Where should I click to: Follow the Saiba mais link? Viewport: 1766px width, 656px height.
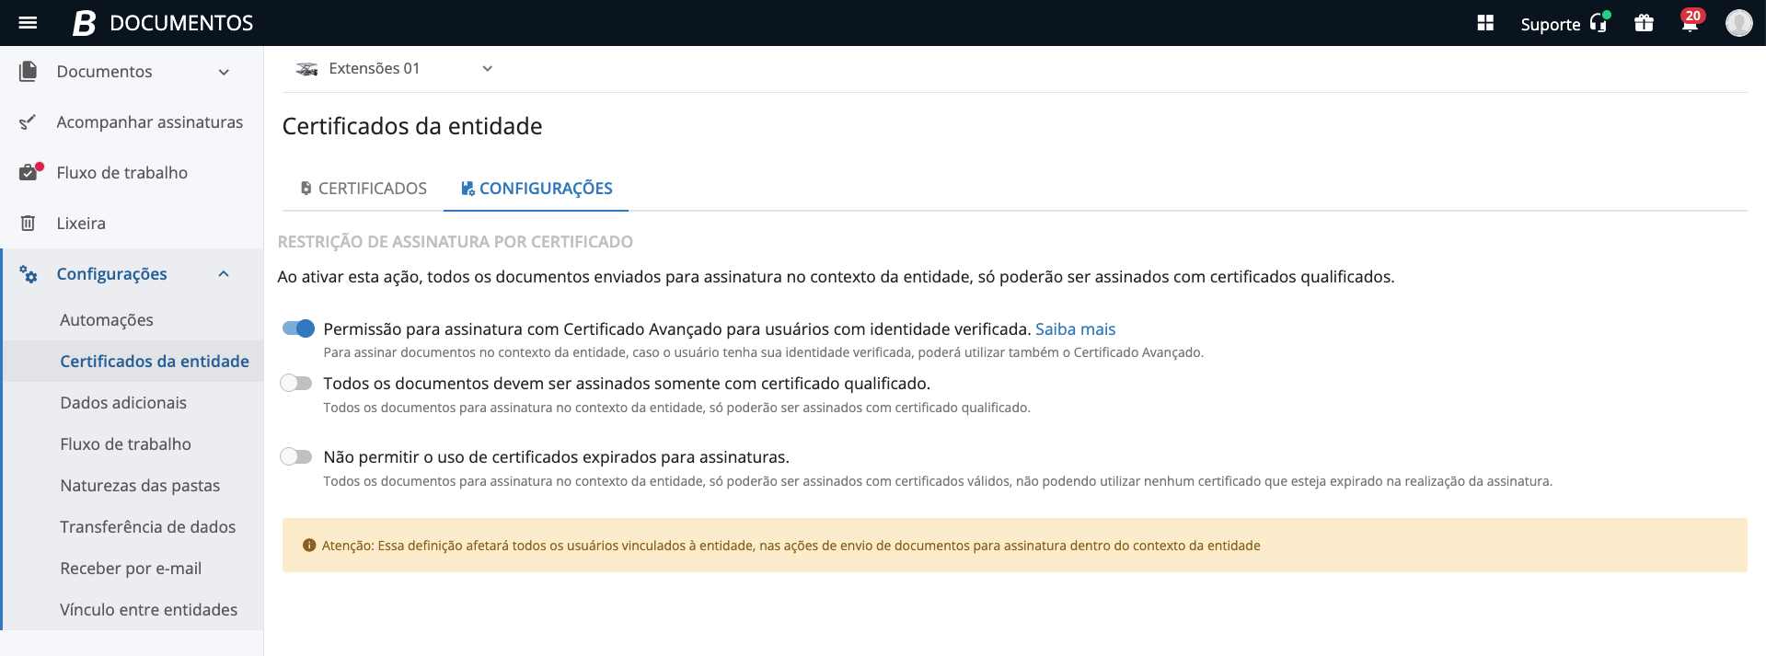point(1075,329)
